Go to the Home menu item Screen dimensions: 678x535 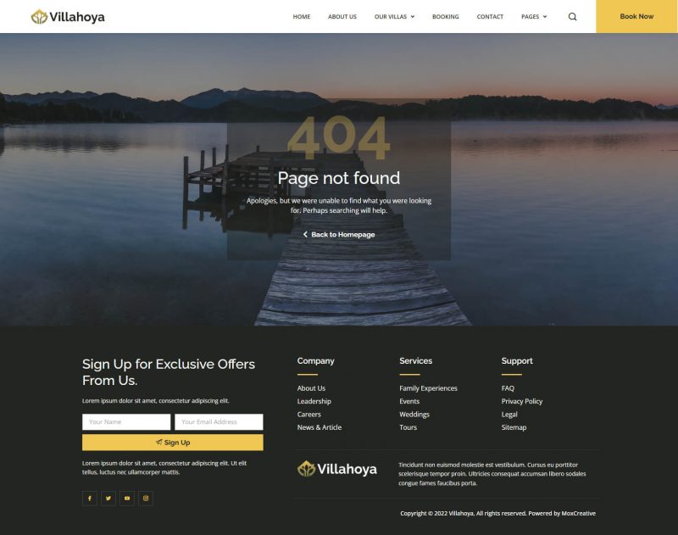click(x=302, y=16)
